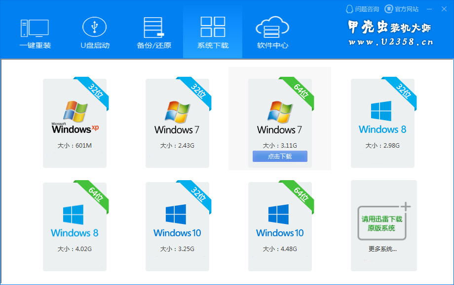The width and height of the screenshot is (454, 285).
Task: Click 大小：601M text
Action: click(x=75, y=146)
